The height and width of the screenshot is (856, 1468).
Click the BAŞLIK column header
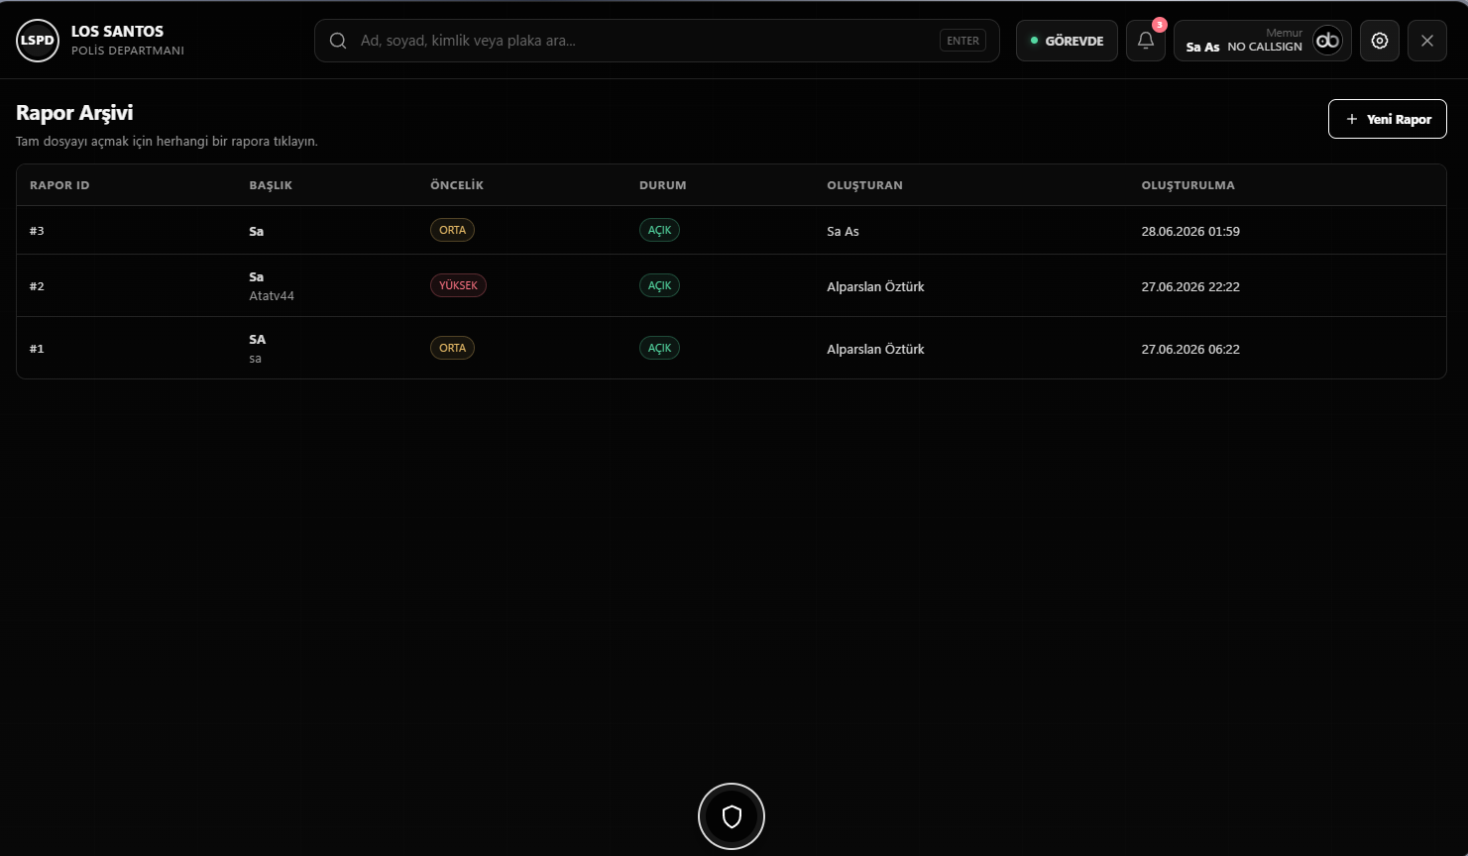(271, 185)
